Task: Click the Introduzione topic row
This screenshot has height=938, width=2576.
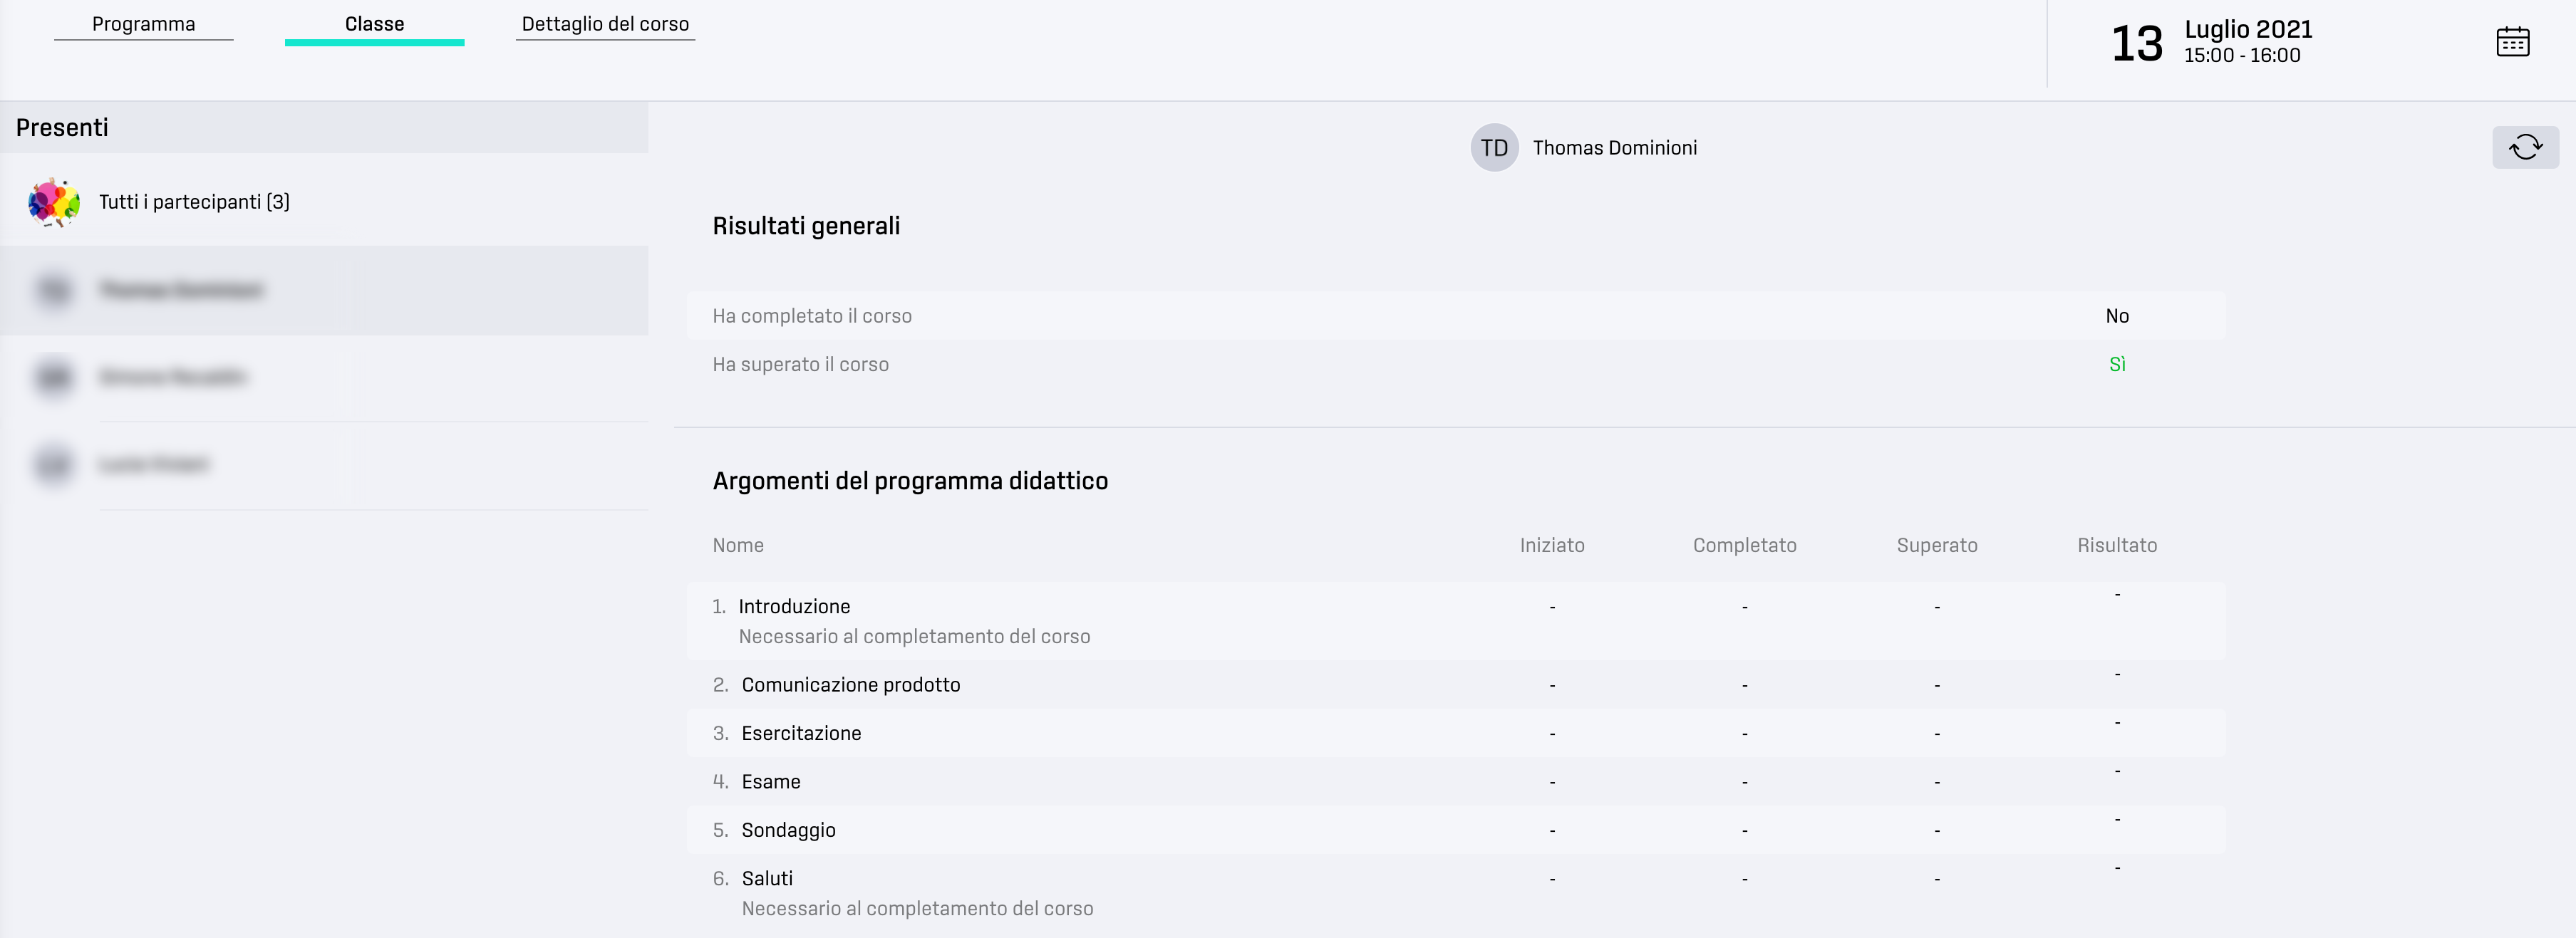Action: (1456, 621)
